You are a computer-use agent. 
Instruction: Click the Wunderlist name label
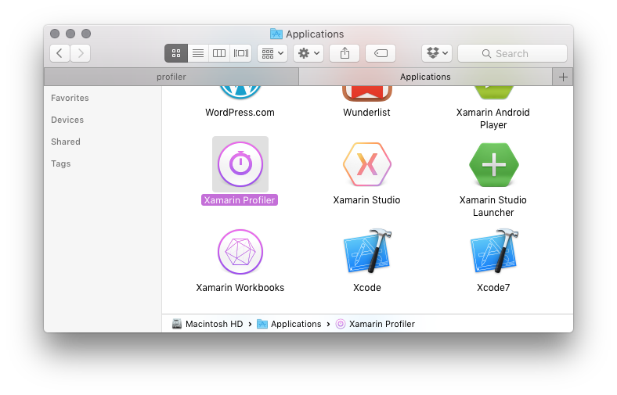tap(366, 113)
